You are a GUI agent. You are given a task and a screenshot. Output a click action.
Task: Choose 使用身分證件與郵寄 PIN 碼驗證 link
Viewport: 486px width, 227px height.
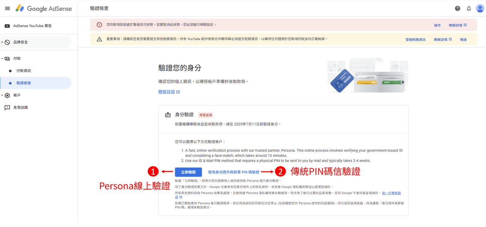click(x=234, y=172)
